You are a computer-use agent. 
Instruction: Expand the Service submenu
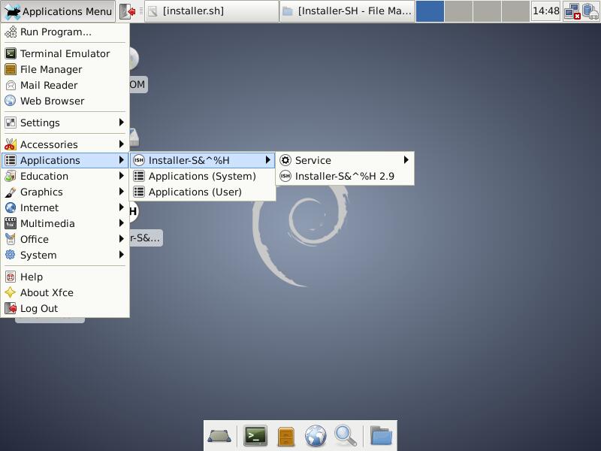(345, 160)
